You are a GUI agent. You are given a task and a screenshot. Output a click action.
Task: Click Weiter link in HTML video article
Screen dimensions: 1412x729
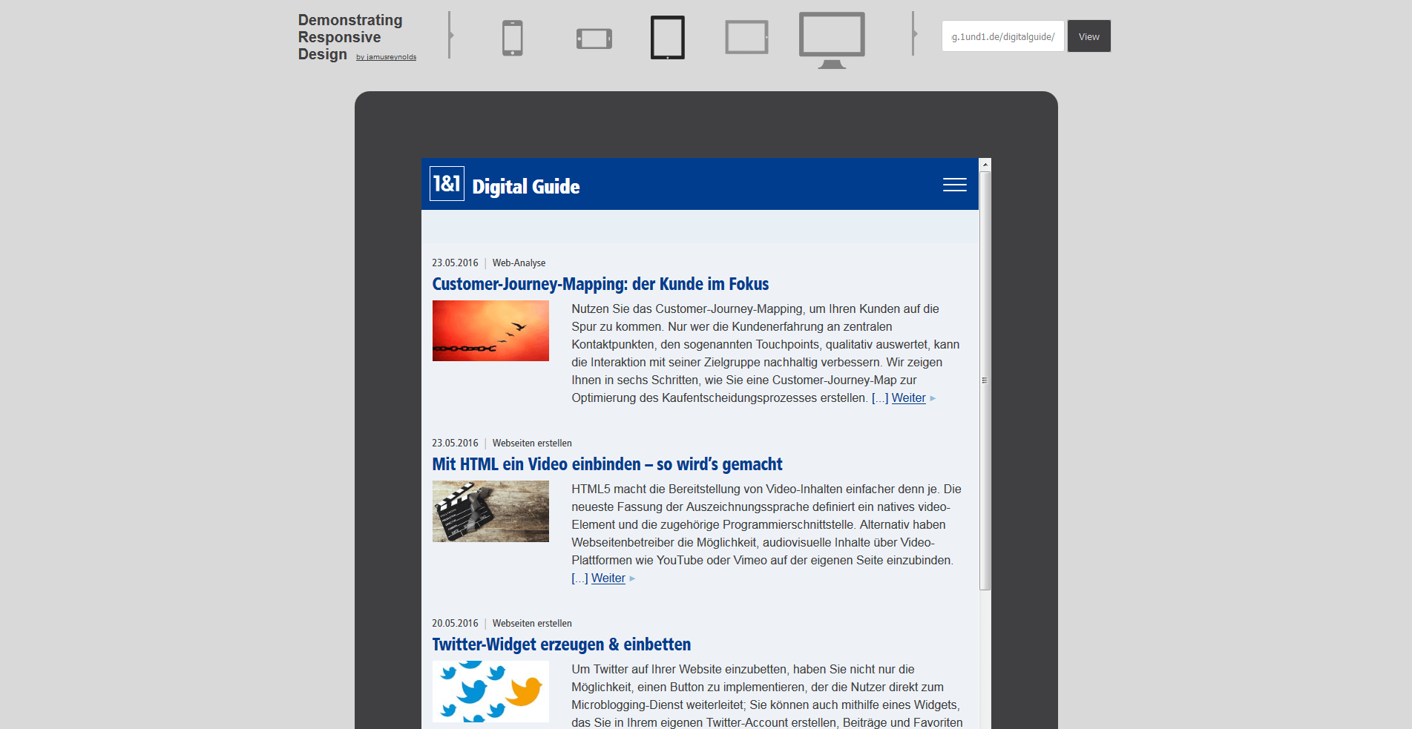(608, 578)
